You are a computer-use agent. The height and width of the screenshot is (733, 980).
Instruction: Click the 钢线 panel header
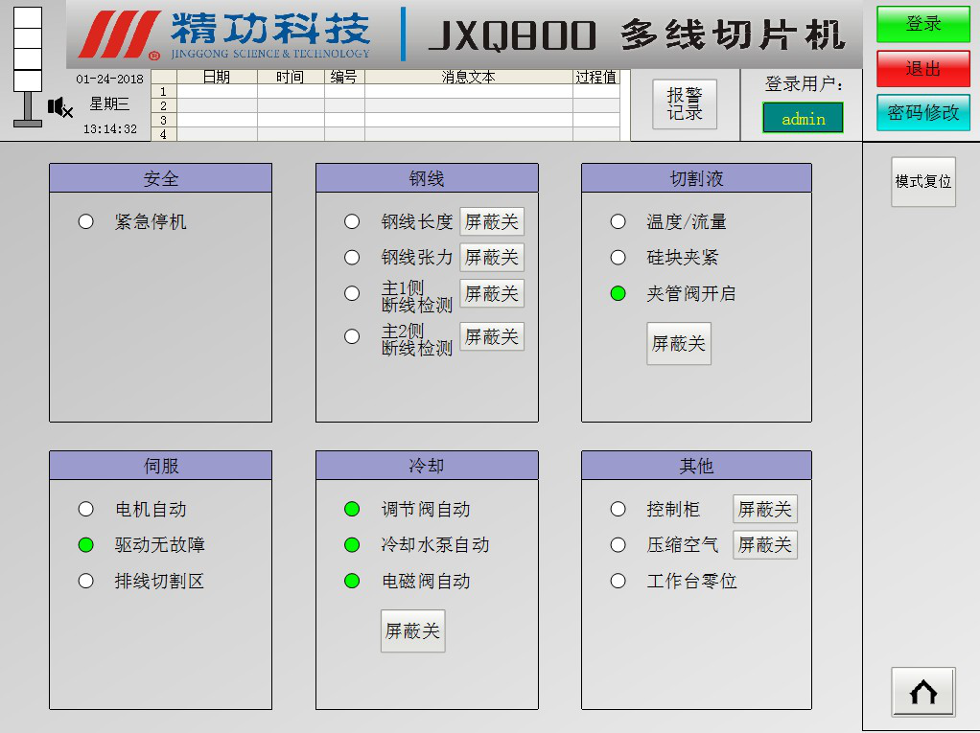click(427, 178)
